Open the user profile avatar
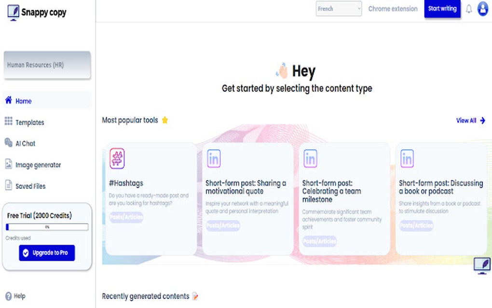The width and height of the screenshot is (492, 308). (x=483, y=9)
